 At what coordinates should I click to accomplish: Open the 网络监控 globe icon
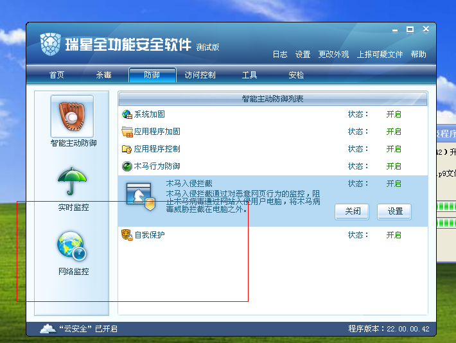pyautogui.click(x=72, y=246)
